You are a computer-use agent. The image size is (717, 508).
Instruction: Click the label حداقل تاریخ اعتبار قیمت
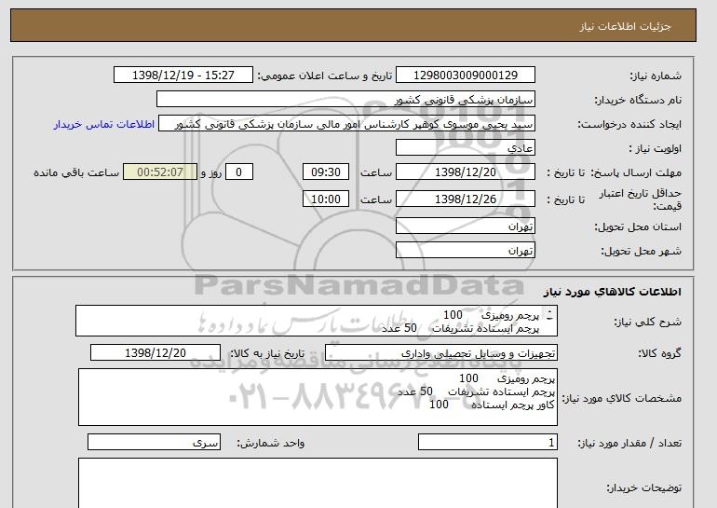pyautogui.click(x=640, y=199)
